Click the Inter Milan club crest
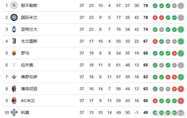This screenshot has width=187, height=118. 14,17
